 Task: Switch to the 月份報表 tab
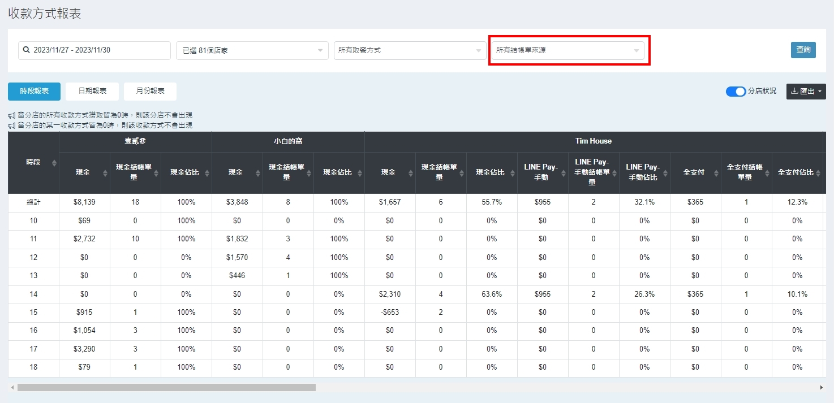(x=150, y=91)
